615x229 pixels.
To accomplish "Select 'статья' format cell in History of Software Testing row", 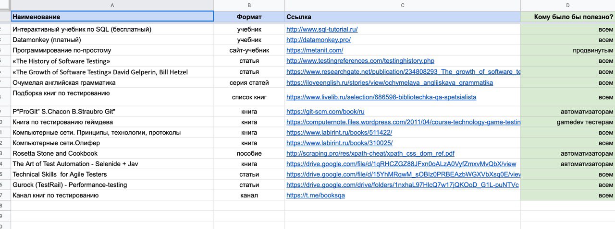I will (249, 61).
